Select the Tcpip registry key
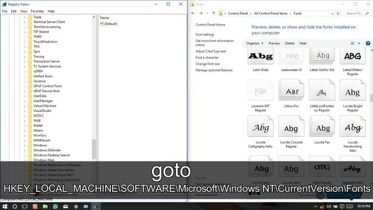Viewport: 373px width, 210px height. click(x=37, y=17)
